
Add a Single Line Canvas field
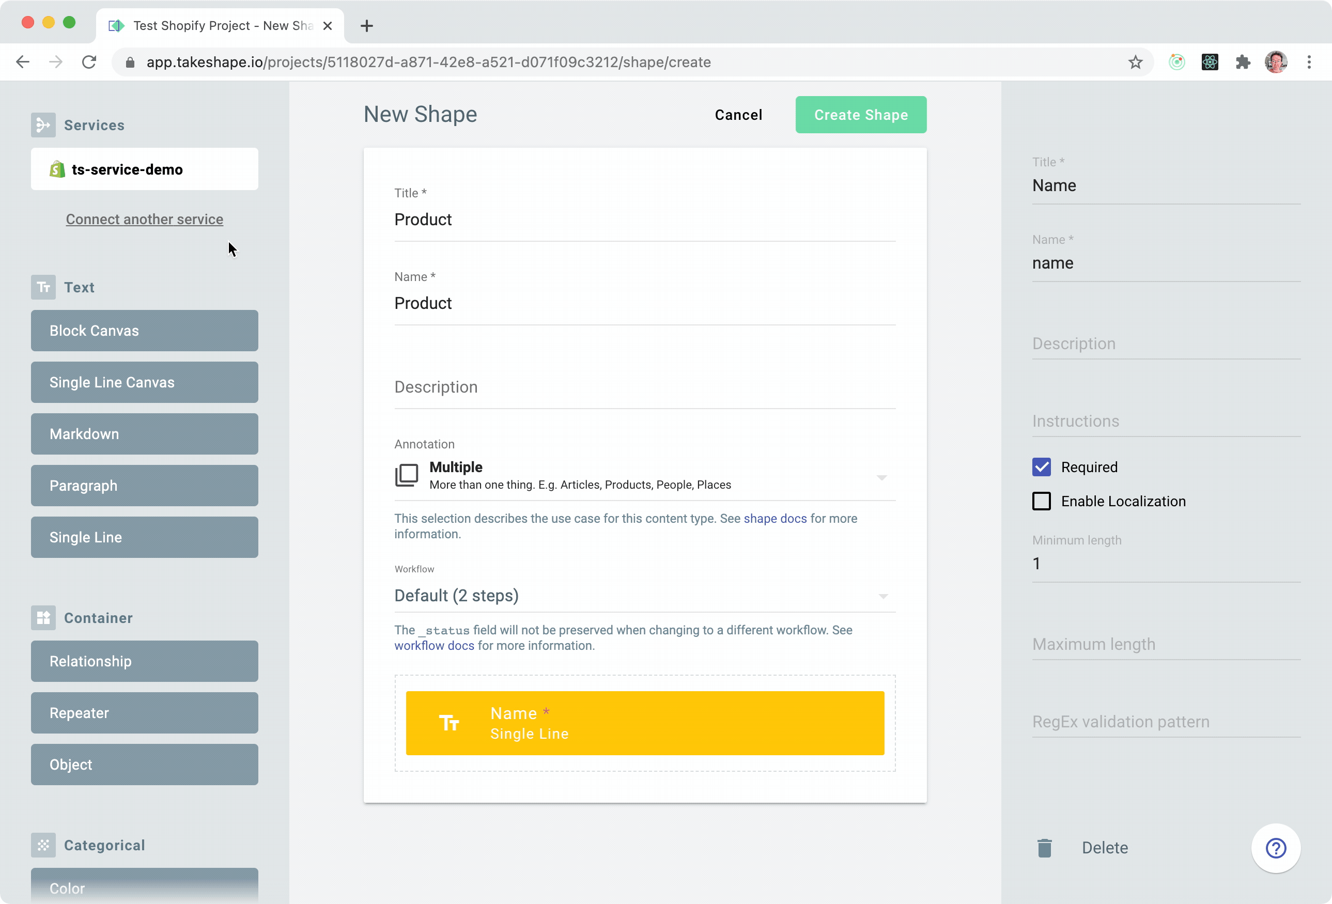(x=145, y=382)
